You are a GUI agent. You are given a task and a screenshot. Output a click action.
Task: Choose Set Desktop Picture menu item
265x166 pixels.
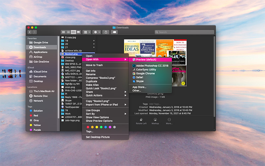click(97, 137)
